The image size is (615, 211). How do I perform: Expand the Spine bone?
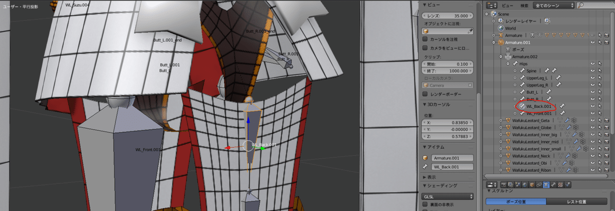516,71
